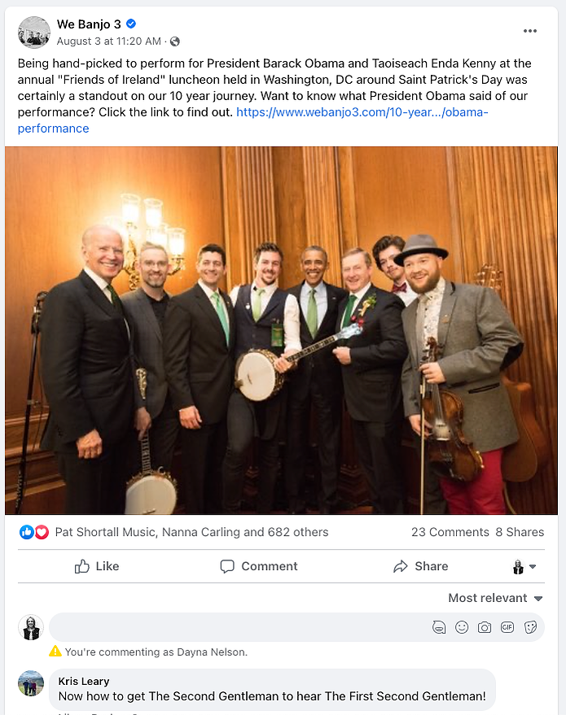Open the comment-as profile switcher dropdown
The width and height of the screenshot is (566, 715).
coord(524,566)
